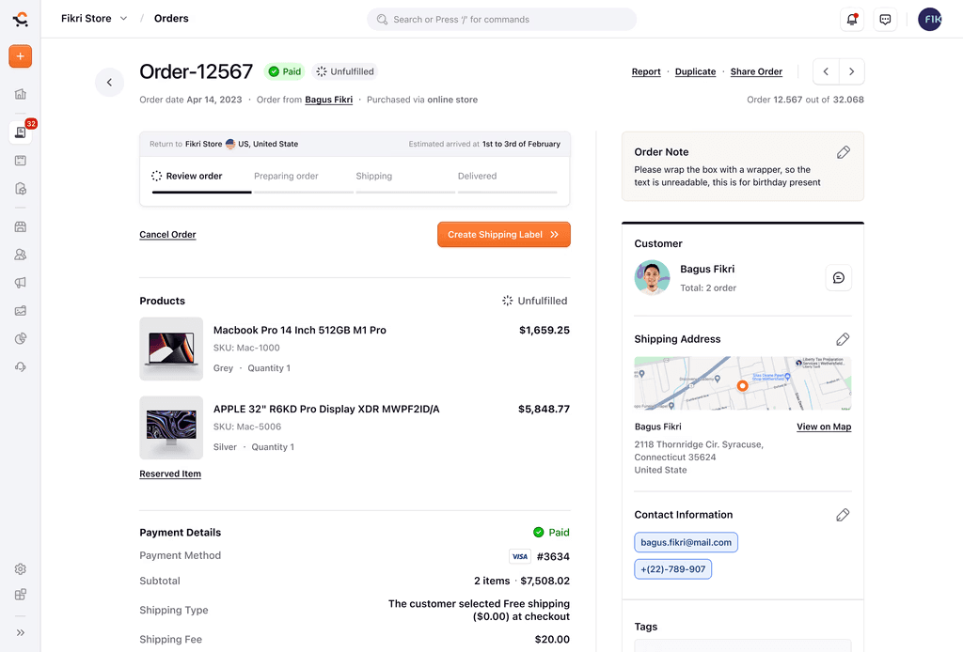Open the Macbook Pro product thumbnail
This screenshot has width=963, height=652.
pos(171,349)
